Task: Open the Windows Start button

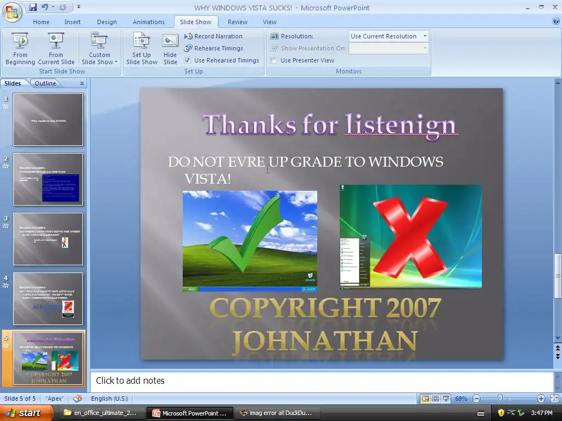Action: [26, 413]
